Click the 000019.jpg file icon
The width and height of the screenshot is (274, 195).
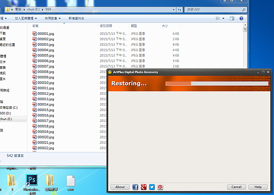pos(34,132)
